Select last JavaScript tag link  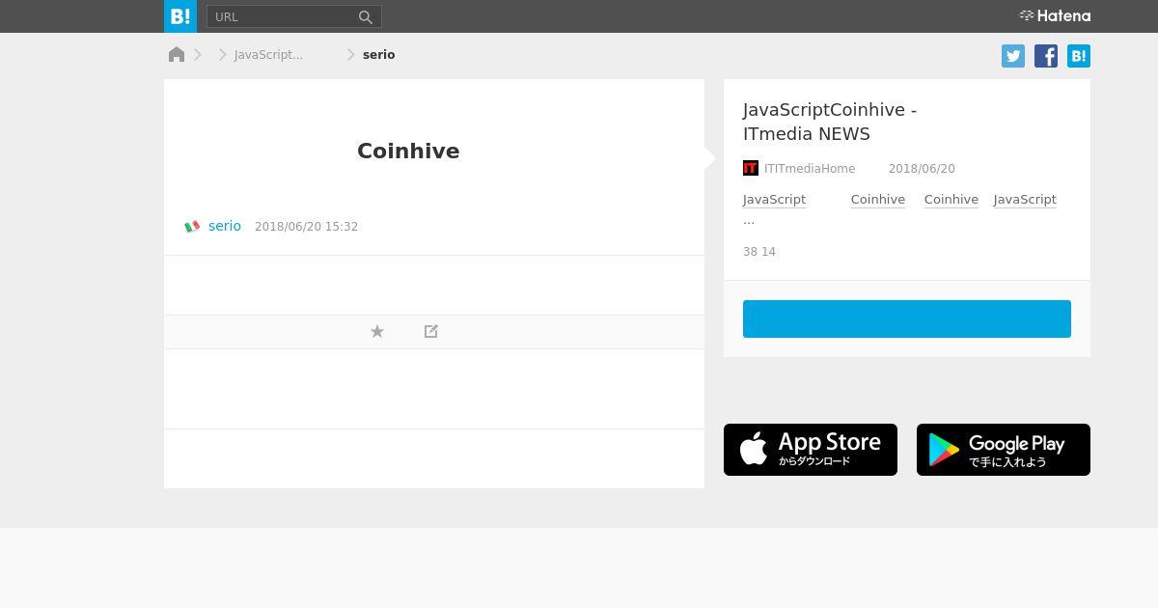click(1025, 200)
